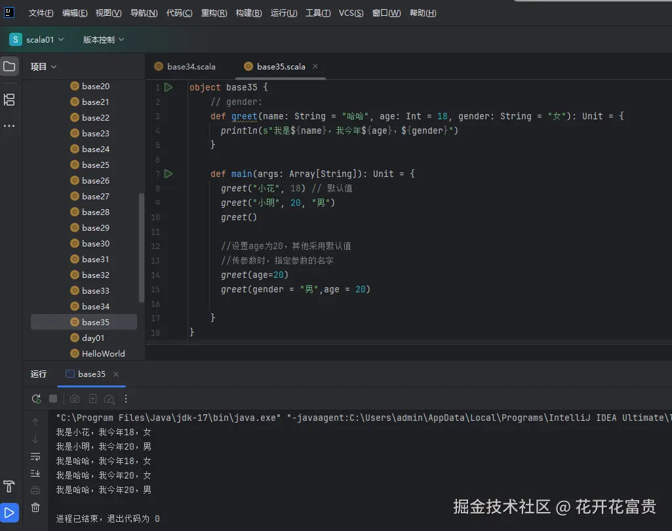Click the IntelliJ IDEA logo icon
Viewport: 672px width, 531px height.
9,12
